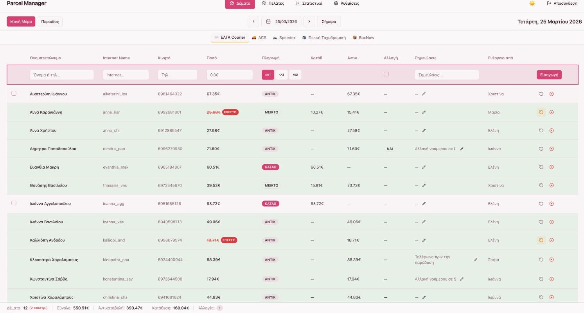This screenshot has width=584, height=313.
Task: Open the 25/03/2026 date picker
Action: click(281, 21)
